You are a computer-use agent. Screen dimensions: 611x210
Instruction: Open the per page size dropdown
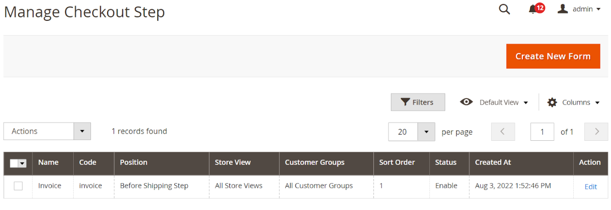(426, 132)
